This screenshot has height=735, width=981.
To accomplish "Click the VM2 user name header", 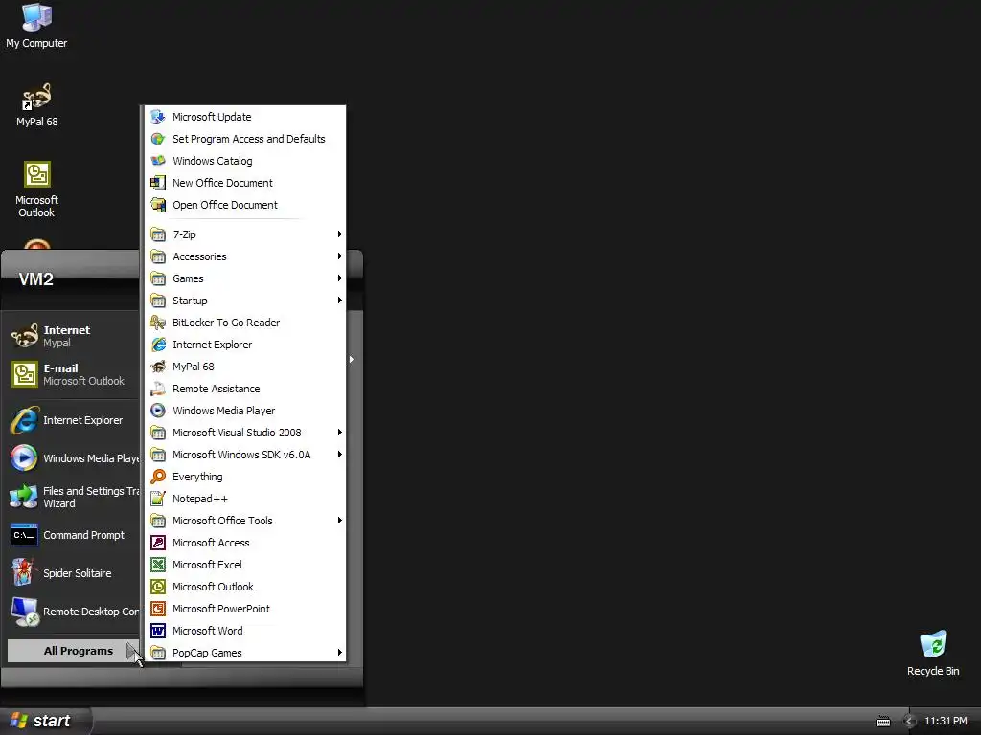I will coord(36,279).
